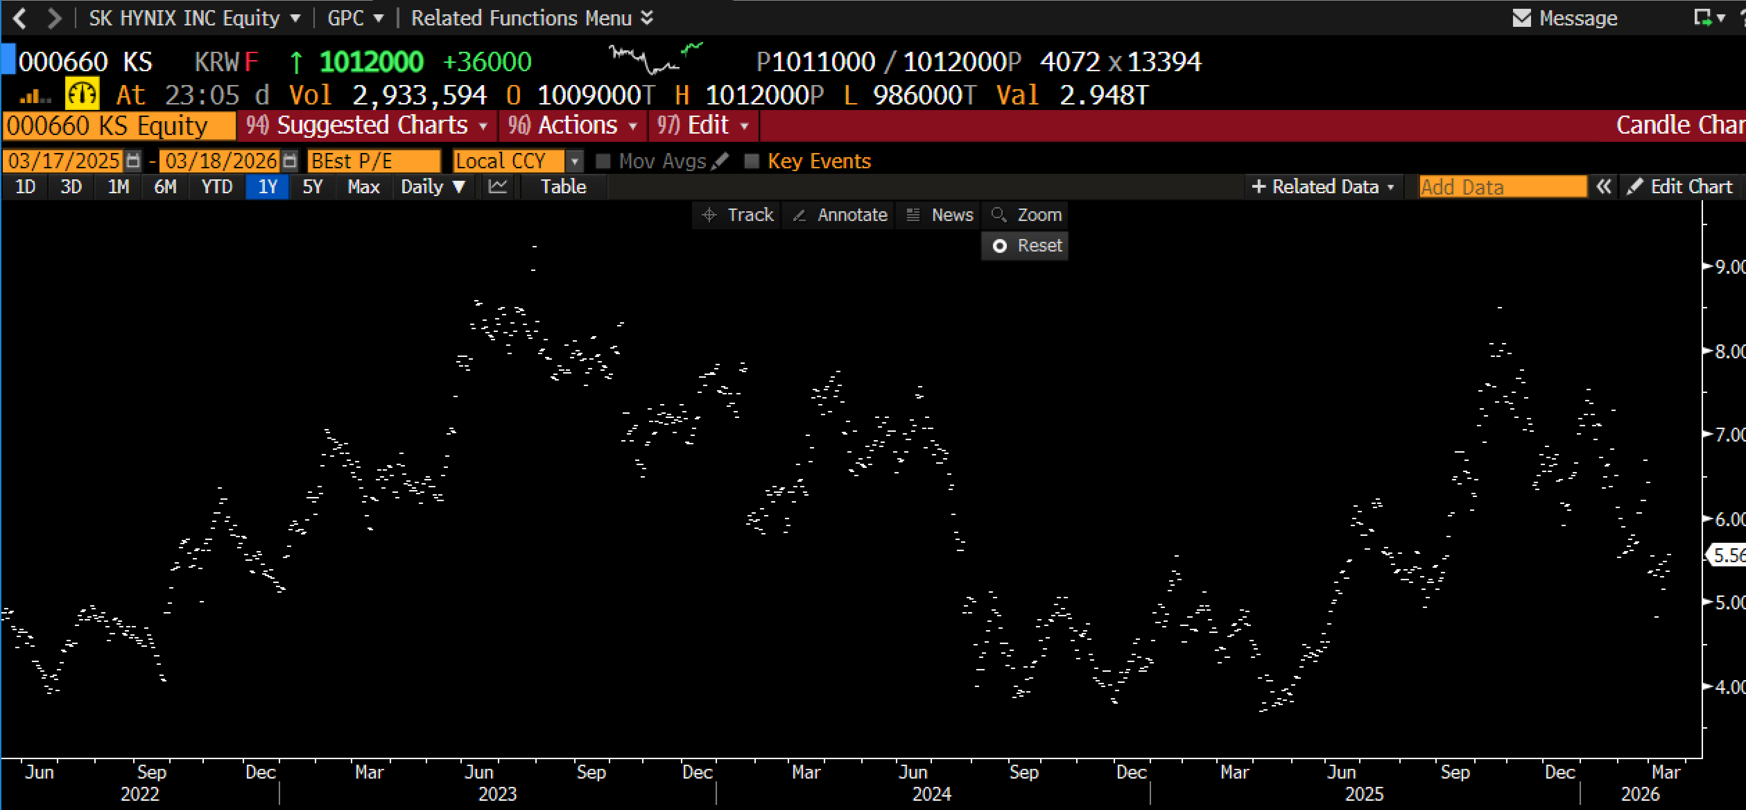Toggle the Key Events checkbox
The image size is (1746, 810).
click(751, 161)
